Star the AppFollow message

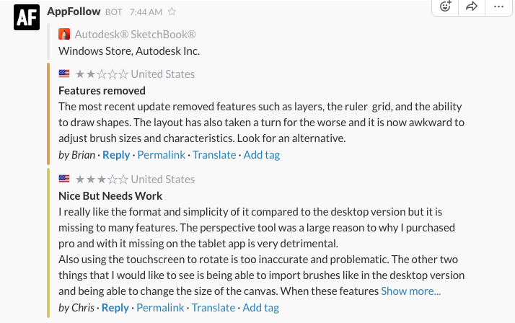coord(172,12)
